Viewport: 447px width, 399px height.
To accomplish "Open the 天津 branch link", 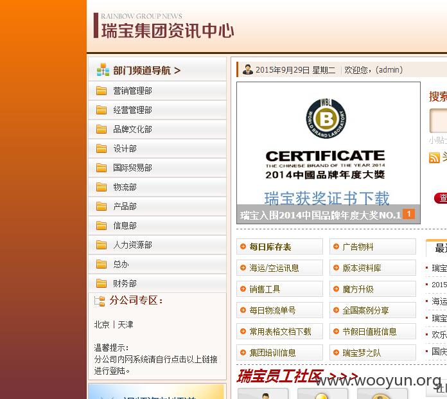I will (125, 324).
